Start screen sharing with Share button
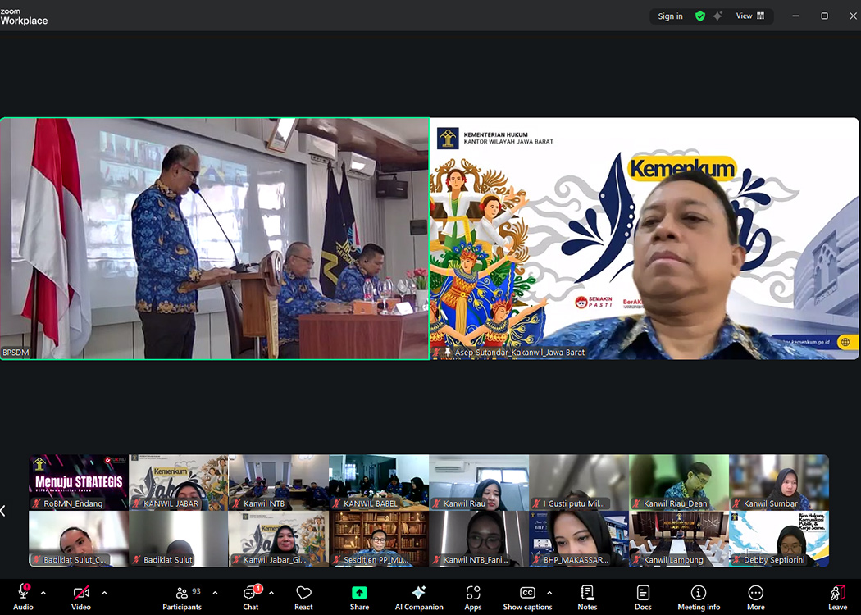This screenshot has width=861, height=615. pyautogui.click(x=359, y=596)
